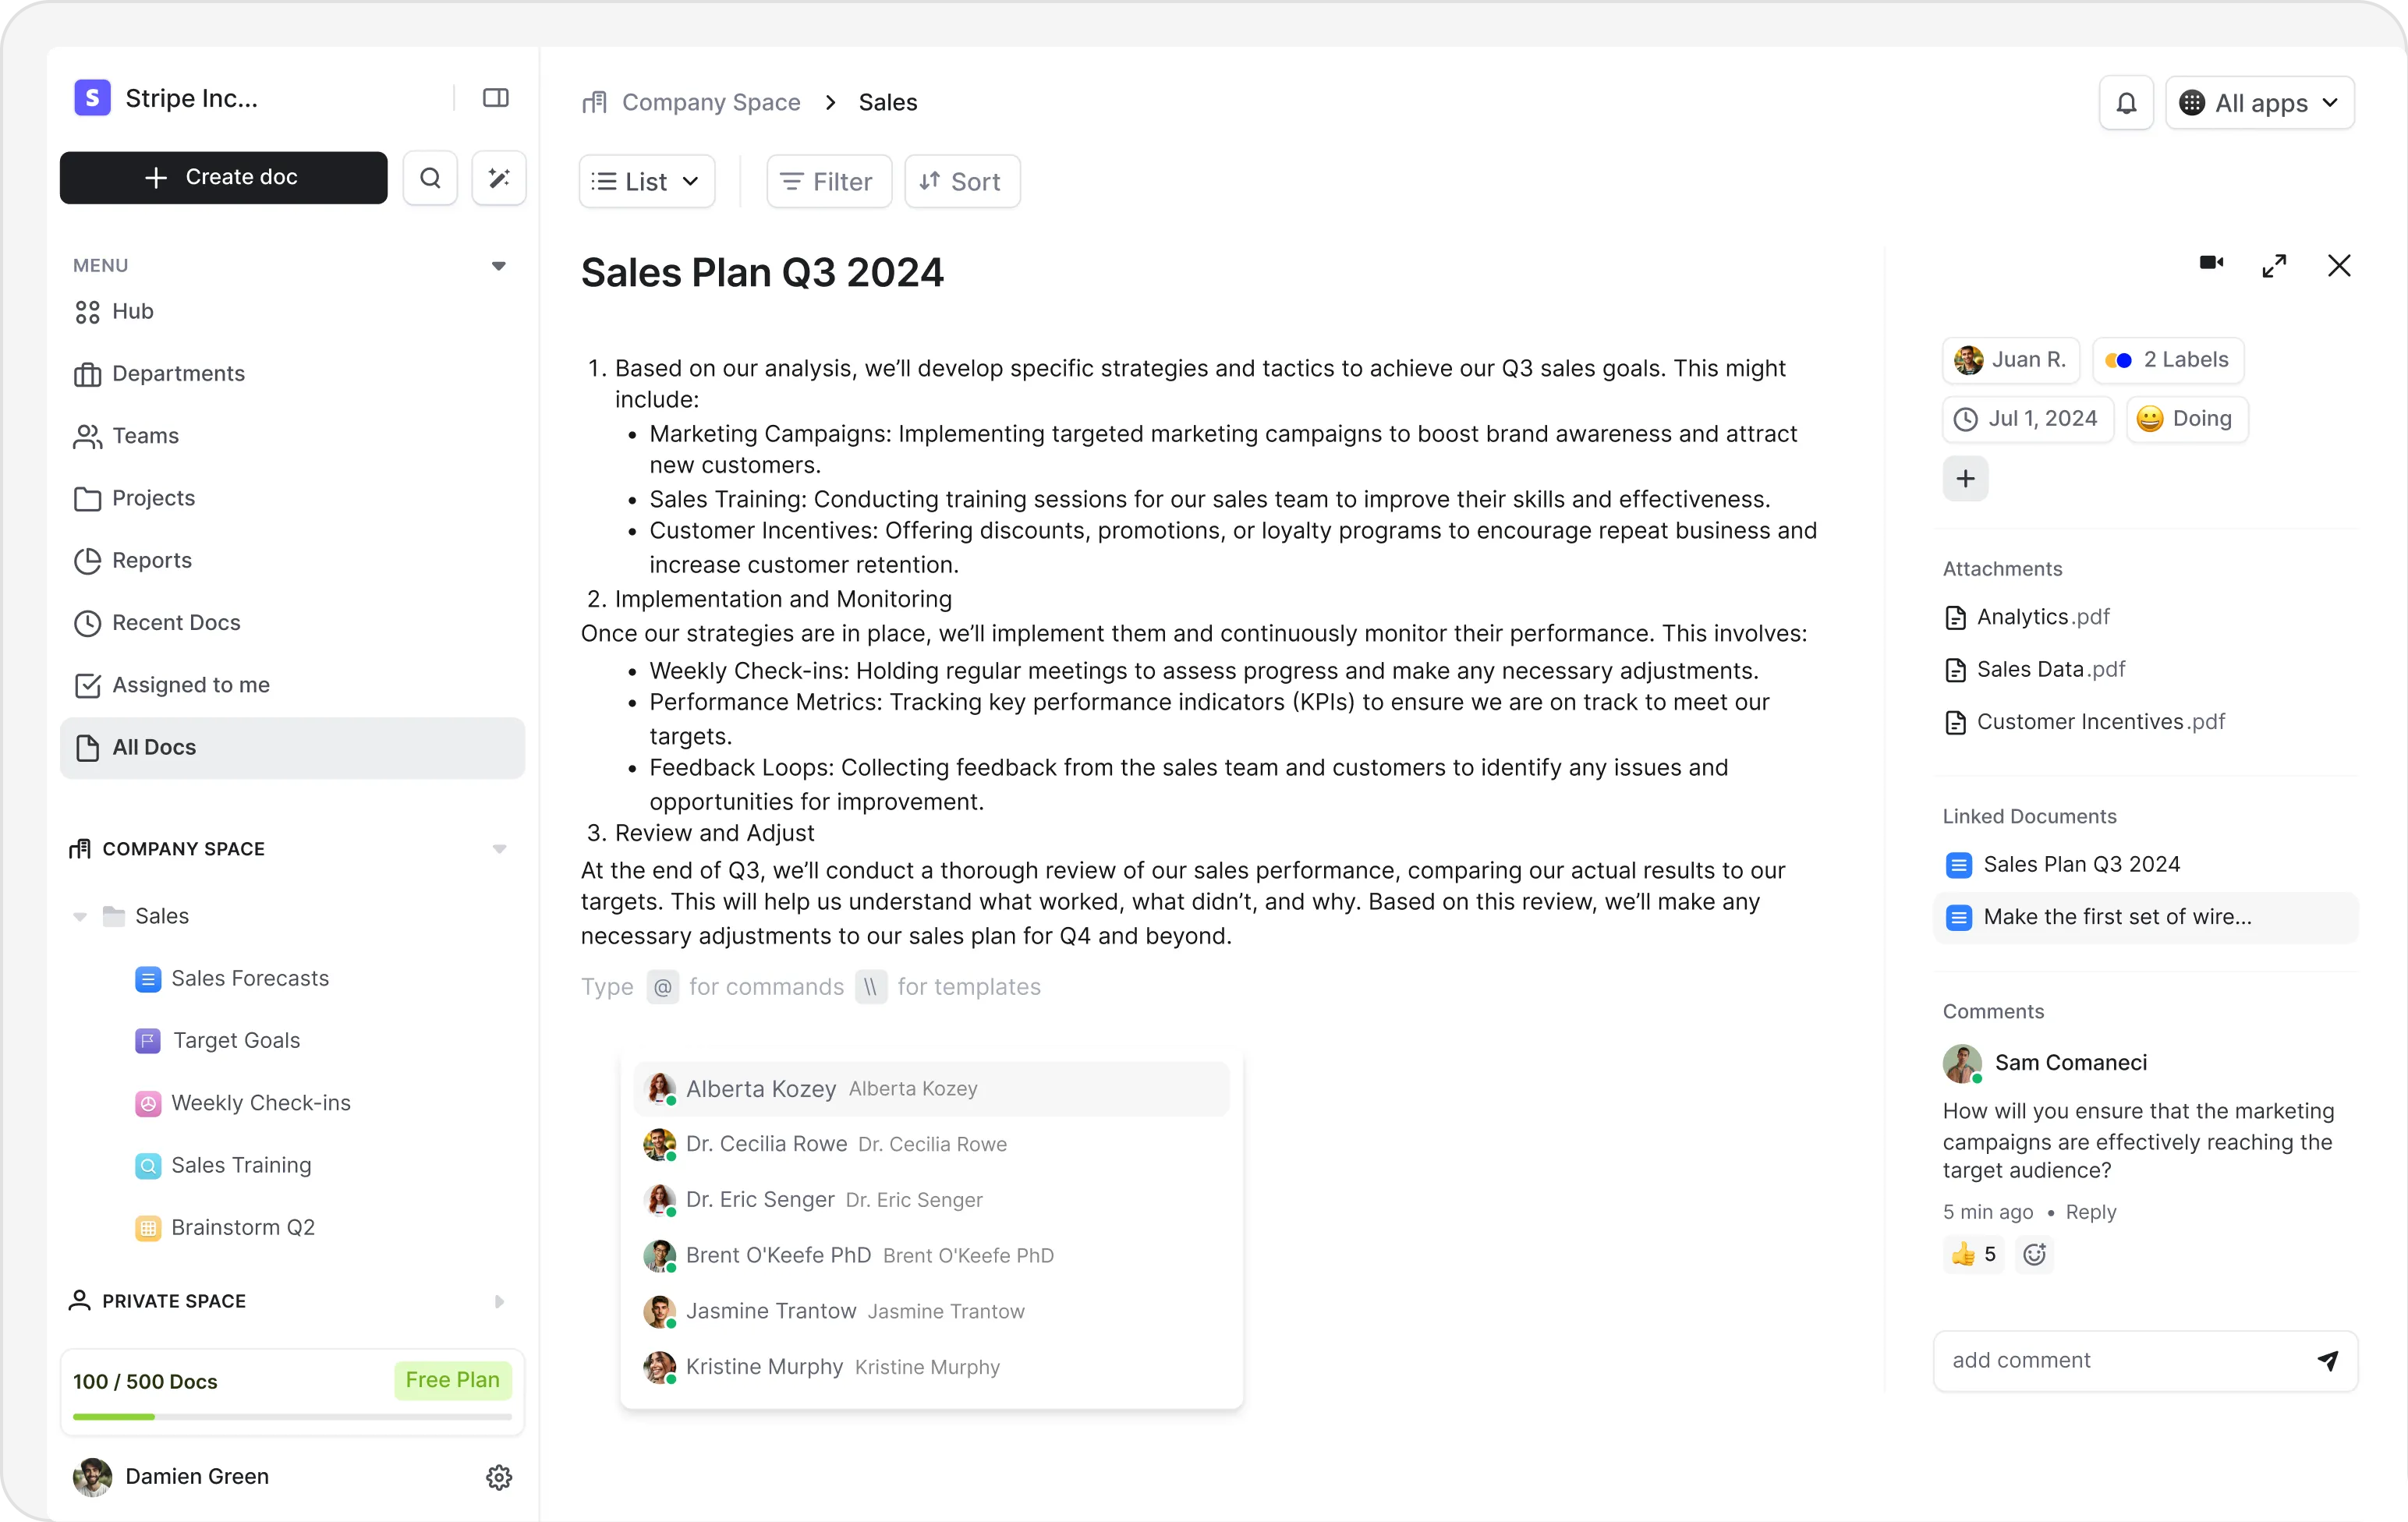This screenshot has width=2408, height=1522.
Task: Click the 2 Labels color chip
Action: (2167, 360)
